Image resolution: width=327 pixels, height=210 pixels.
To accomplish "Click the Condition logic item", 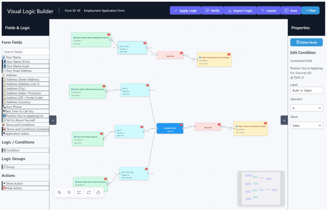I will coord(26,150).
